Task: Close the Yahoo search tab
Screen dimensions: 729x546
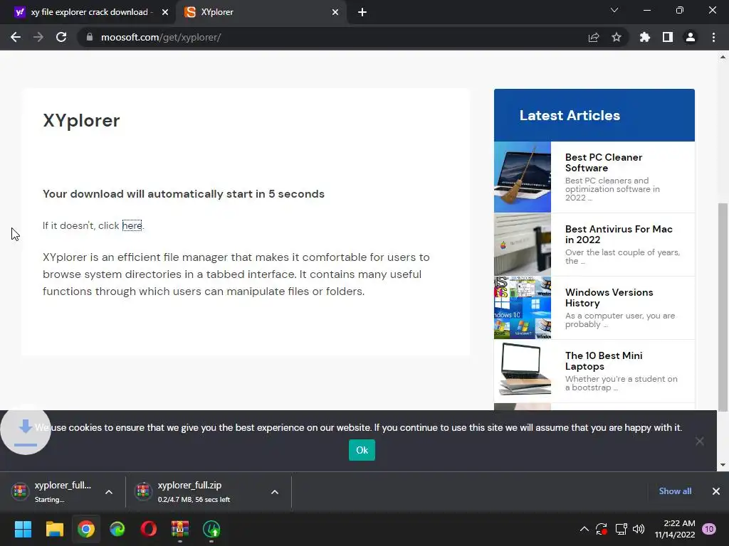Action: [165, 12]
